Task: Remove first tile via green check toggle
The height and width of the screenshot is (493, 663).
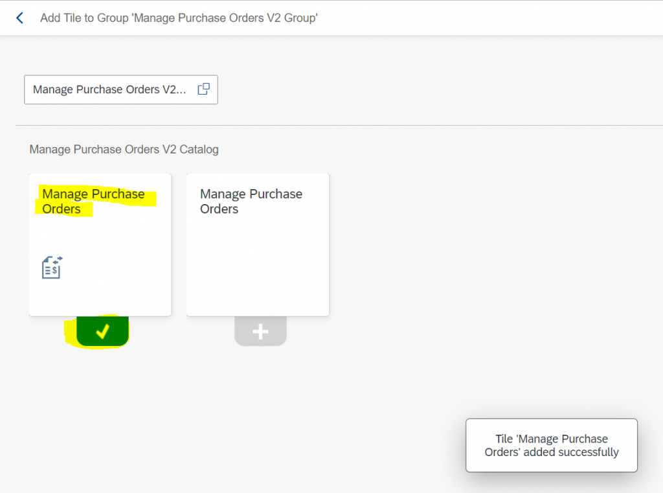Action: click(x=103, y=331)
